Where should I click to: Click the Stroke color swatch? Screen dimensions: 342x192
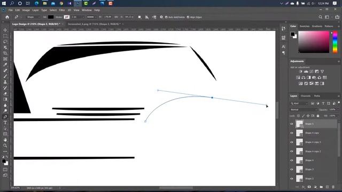coord(66,17)
